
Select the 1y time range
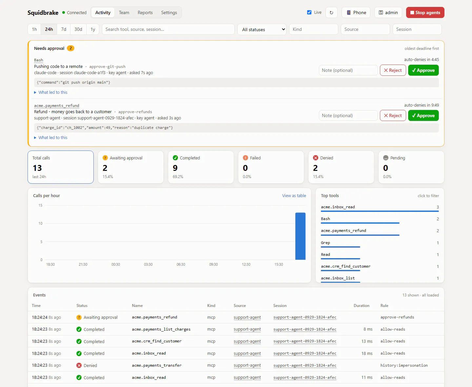click(93, 29)
